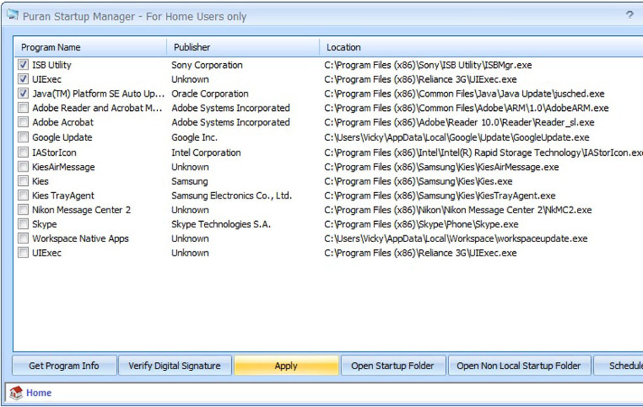Viewport: 643px width, 407px height.
Task: Click the AdobeARM.exe location path
Action: coord(466,107)
